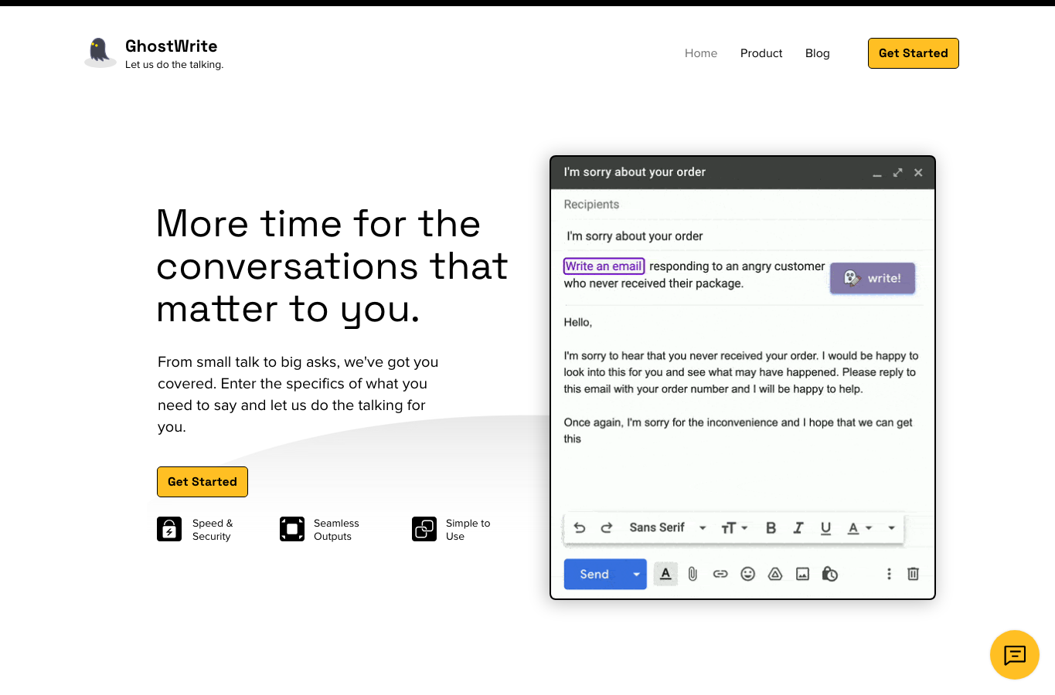
Task: Click the highlighted Write an email text
Action: 604,266
